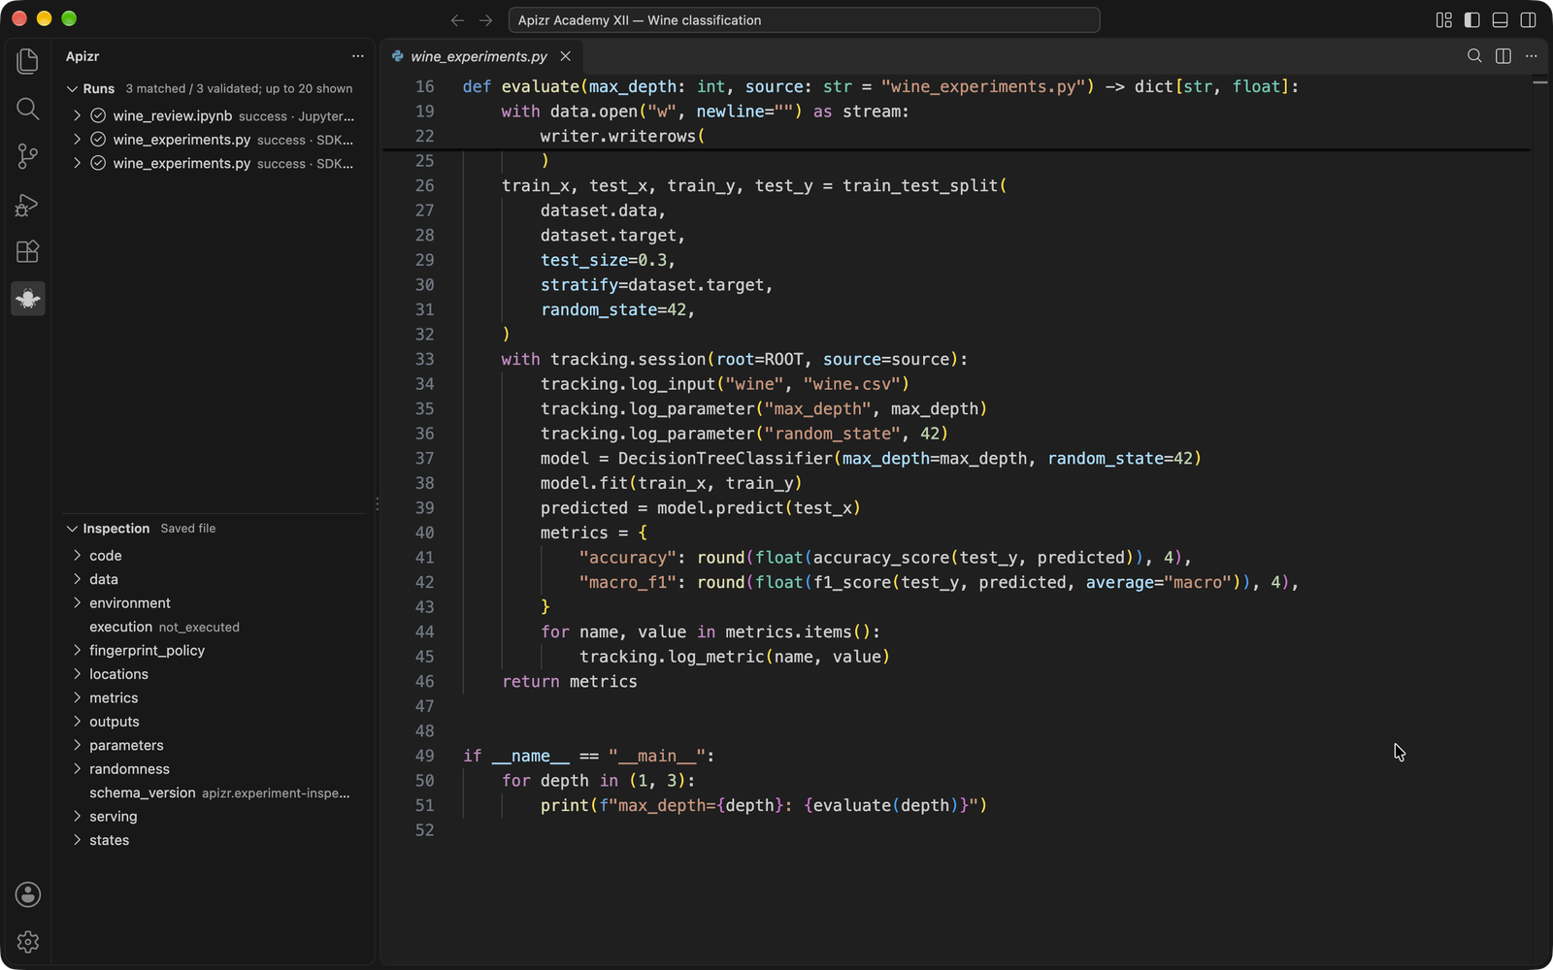1553x970 pixels.
Task: Select the execution not_executed row
Action: 214,628
